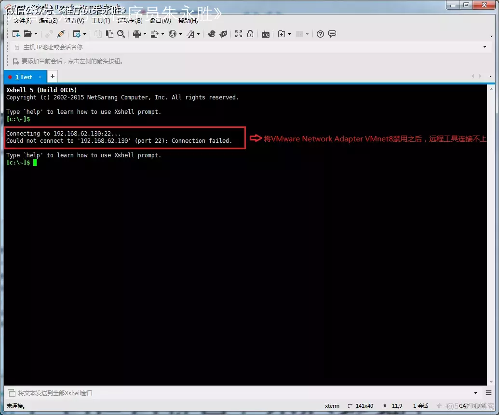Expand the print icon dropdown arrow
Image resolution: width=499 pixels, height=415 pixels.
click(144, 34)
